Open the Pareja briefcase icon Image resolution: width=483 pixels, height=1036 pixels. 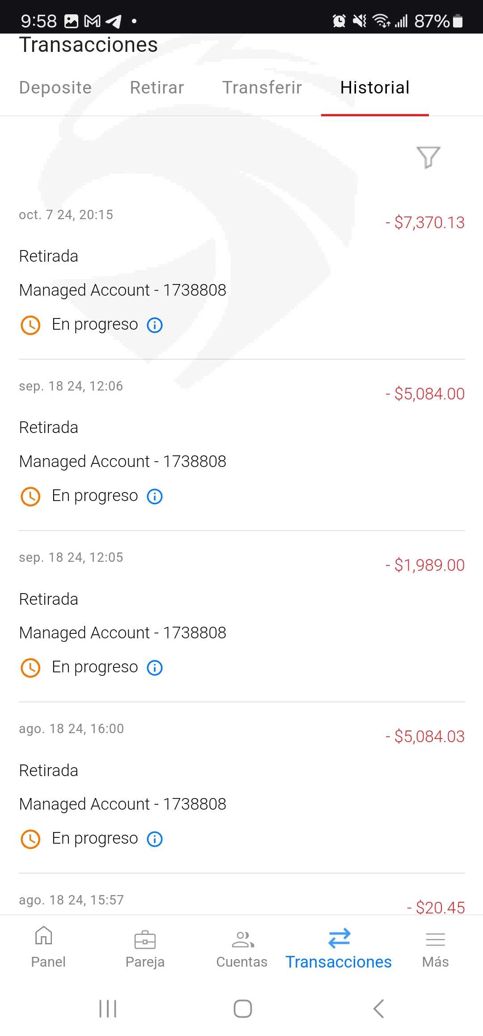[x=145, y=940]
